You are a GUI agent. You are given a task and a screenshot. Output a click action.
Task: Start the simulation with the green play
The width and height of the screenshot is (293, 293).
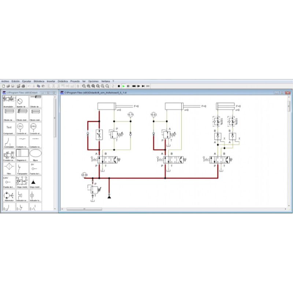(x=123, y=86)
